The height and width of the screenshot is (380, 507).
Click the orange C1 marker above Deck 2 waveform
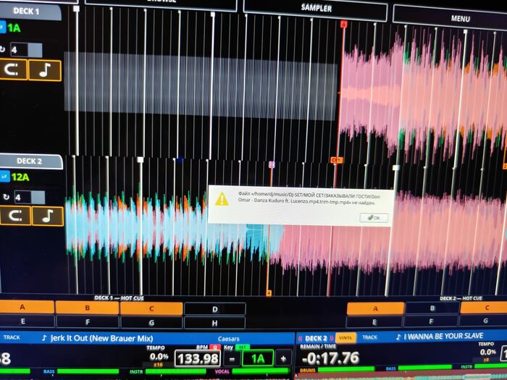click(x=337, y=160)
